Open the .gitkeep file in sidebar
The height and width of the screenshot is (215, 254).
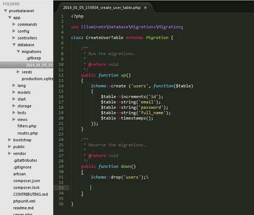pos(33,58)
